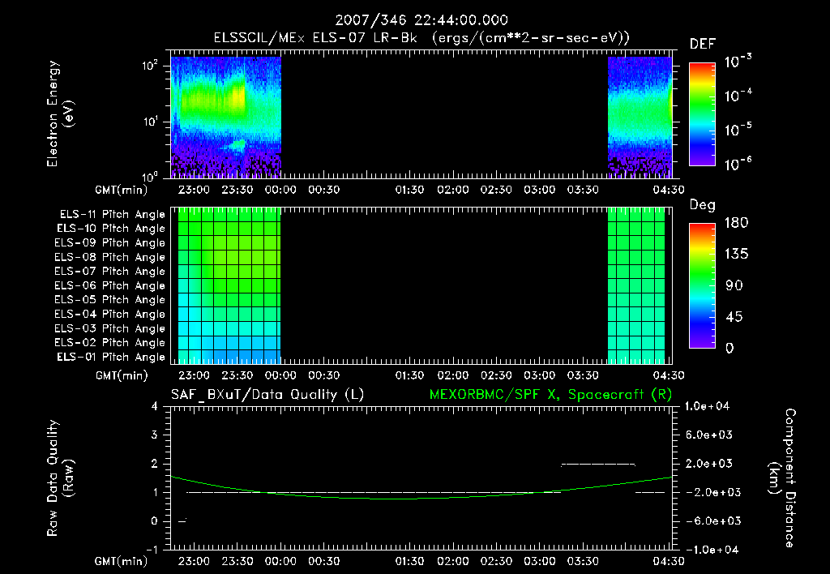
Task: Click the 00:30 tick under the spectrogram
Action: click(x=323, y=190)
